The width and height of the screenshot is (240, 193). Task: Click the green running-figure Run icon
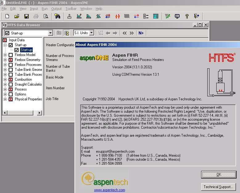pos(168,16)
